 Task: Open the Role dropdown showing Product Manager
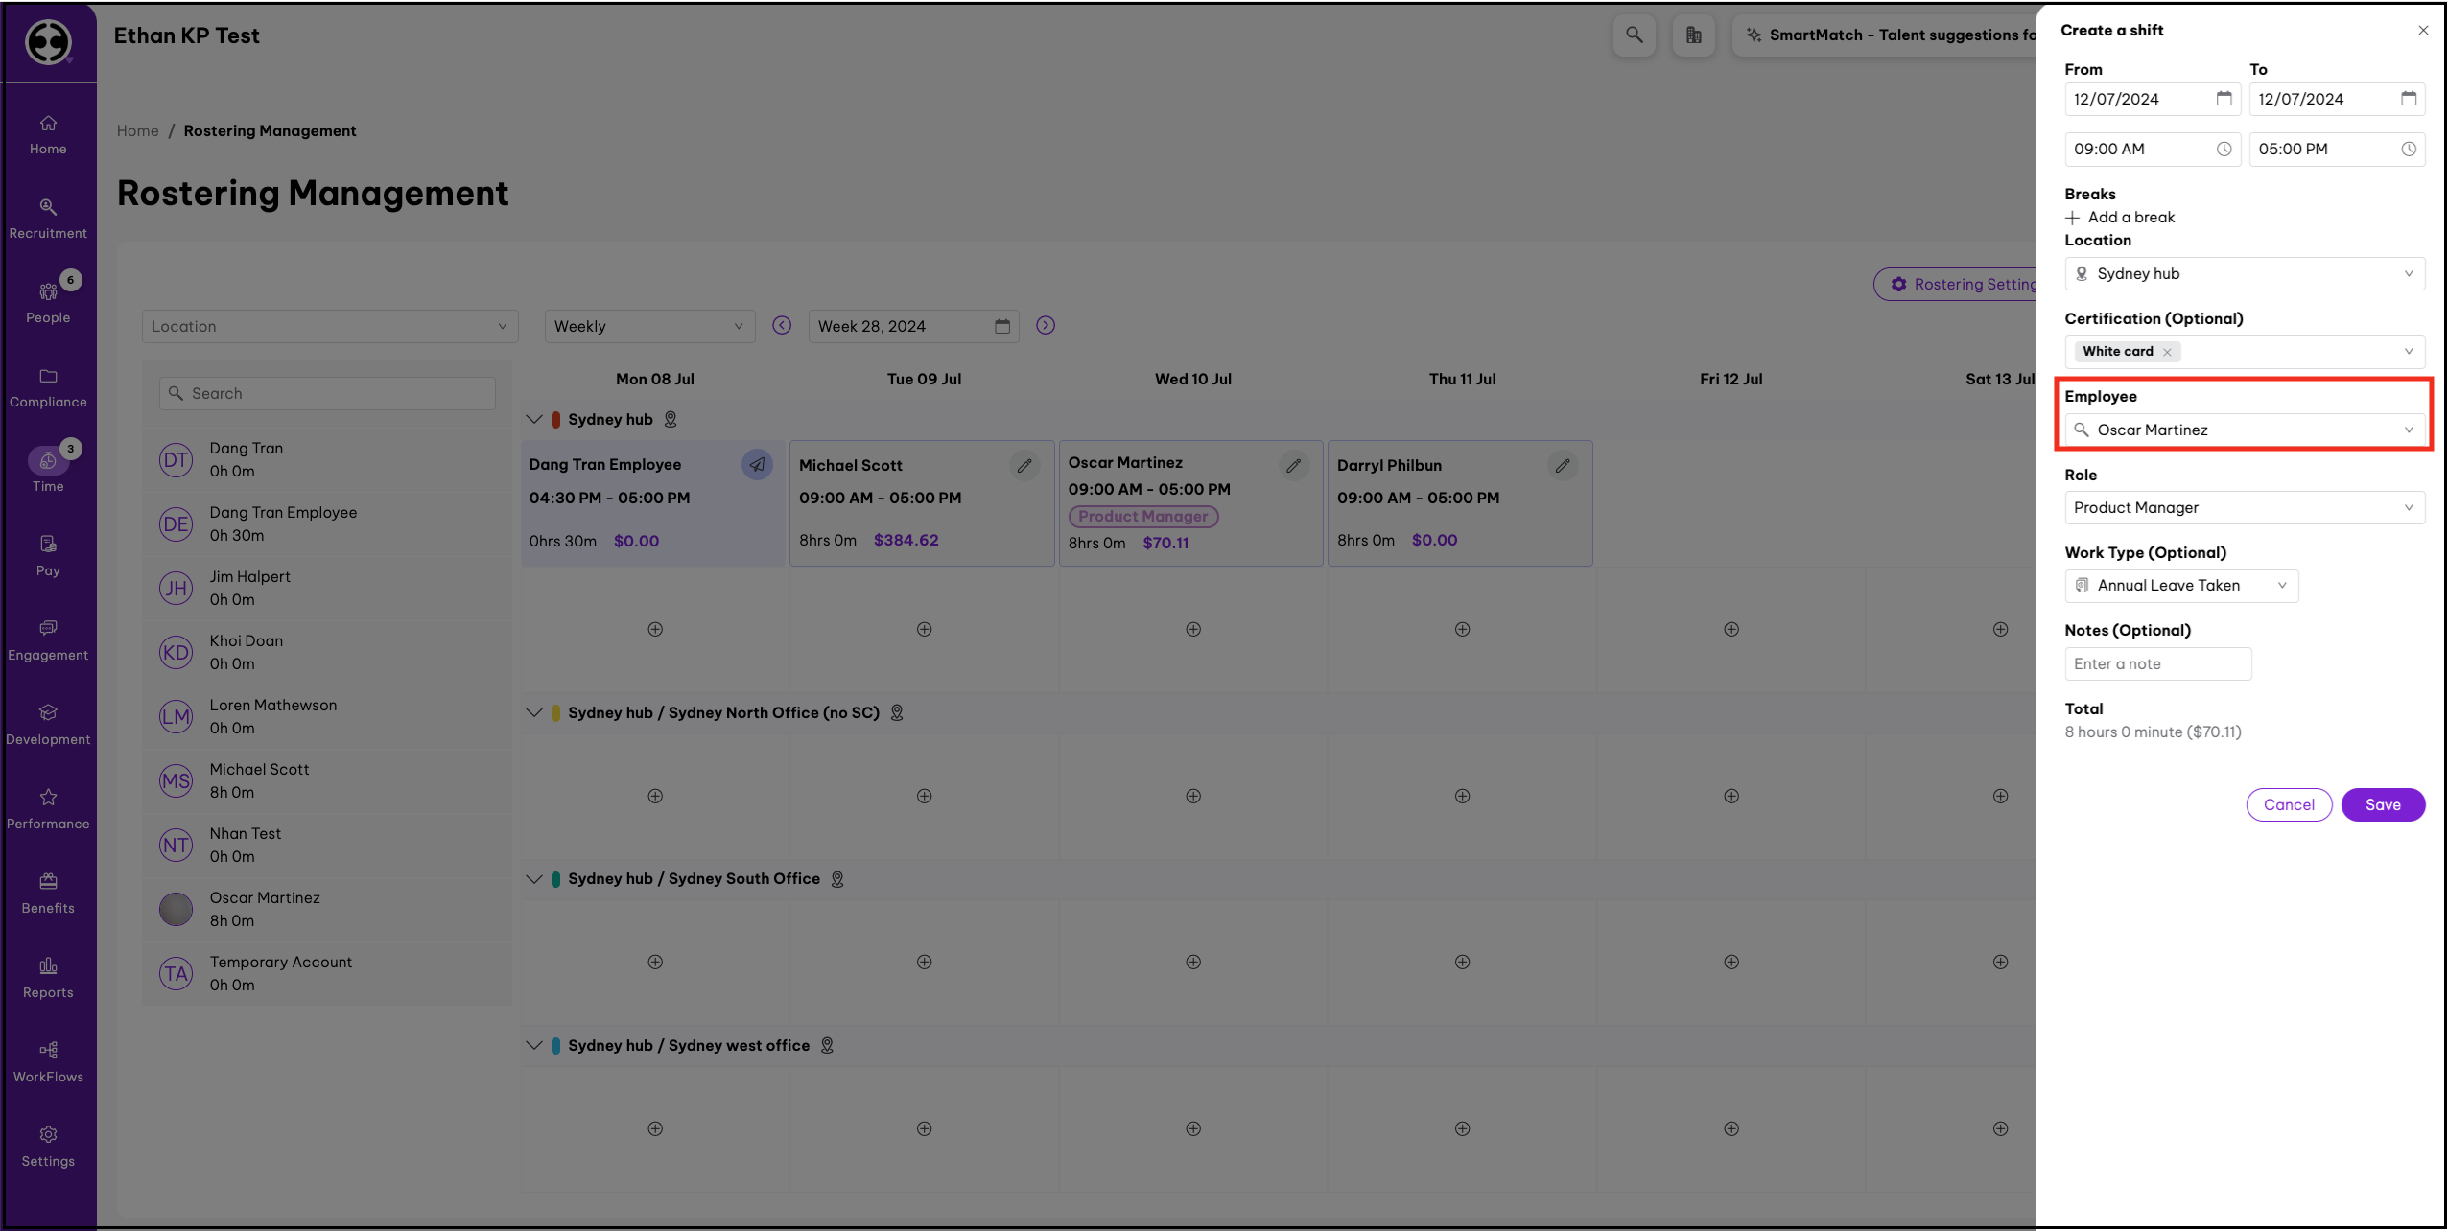pos(2244,508)
